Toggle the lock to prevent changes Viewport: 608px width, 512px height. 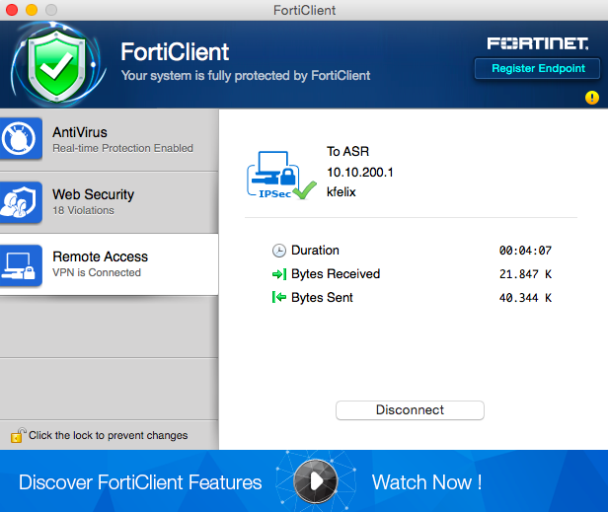click(18, 434)
